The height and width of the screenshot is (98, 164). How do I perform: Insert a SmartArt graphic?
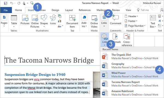tap(60, 16)
